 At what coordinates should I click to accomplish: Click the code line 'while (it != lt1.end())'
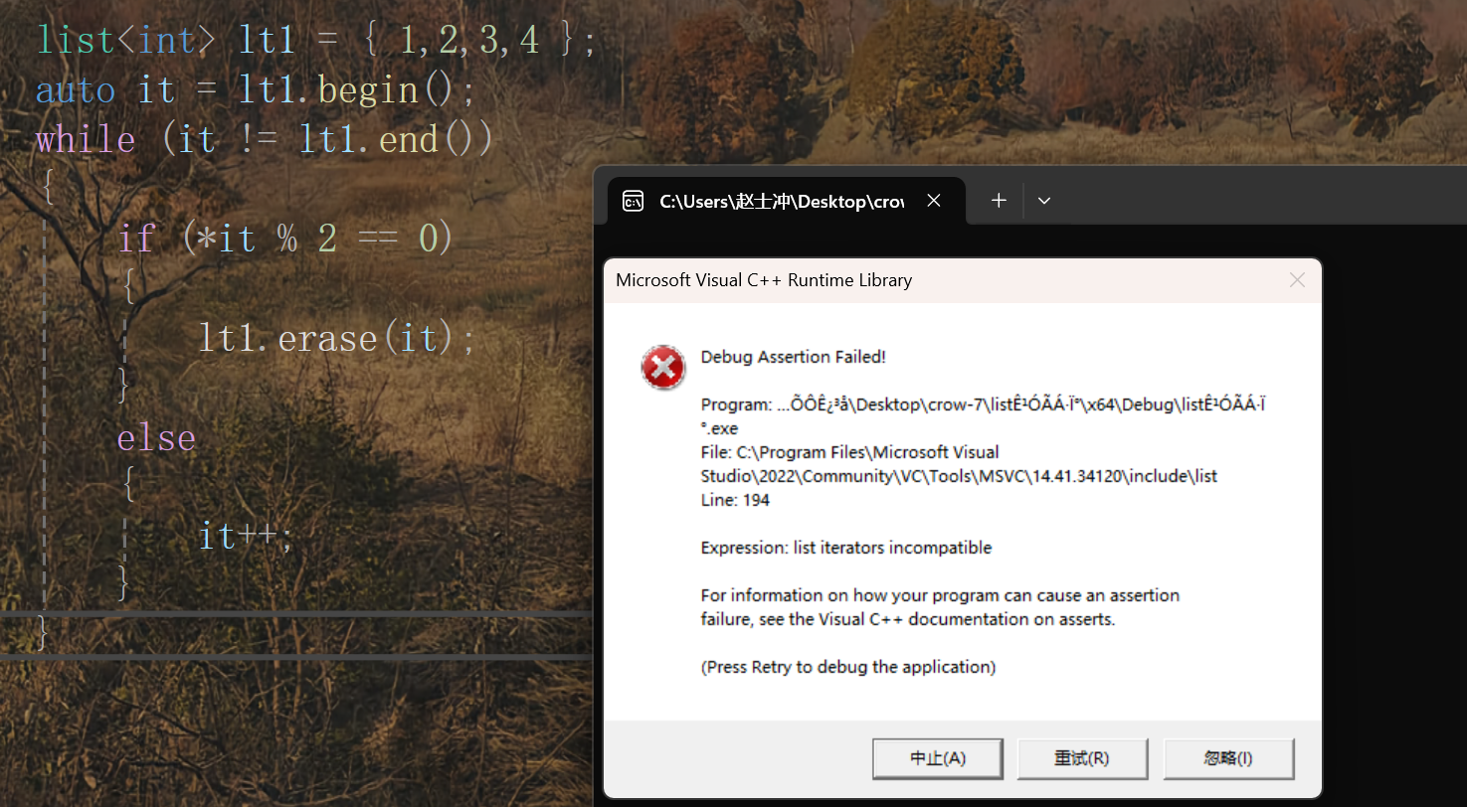[265, 139]
